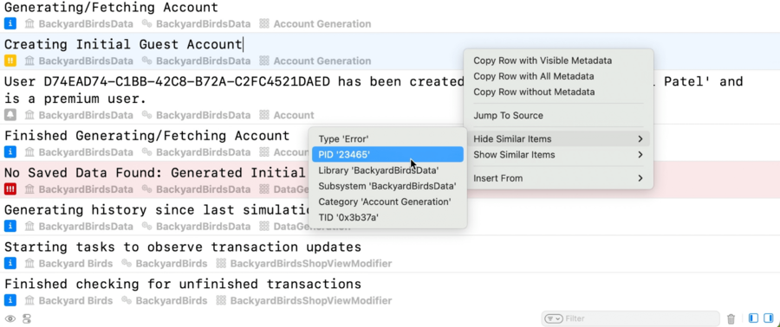
Task: Click subsystem gears icon in Generating history row
Action: coord(146,227)
